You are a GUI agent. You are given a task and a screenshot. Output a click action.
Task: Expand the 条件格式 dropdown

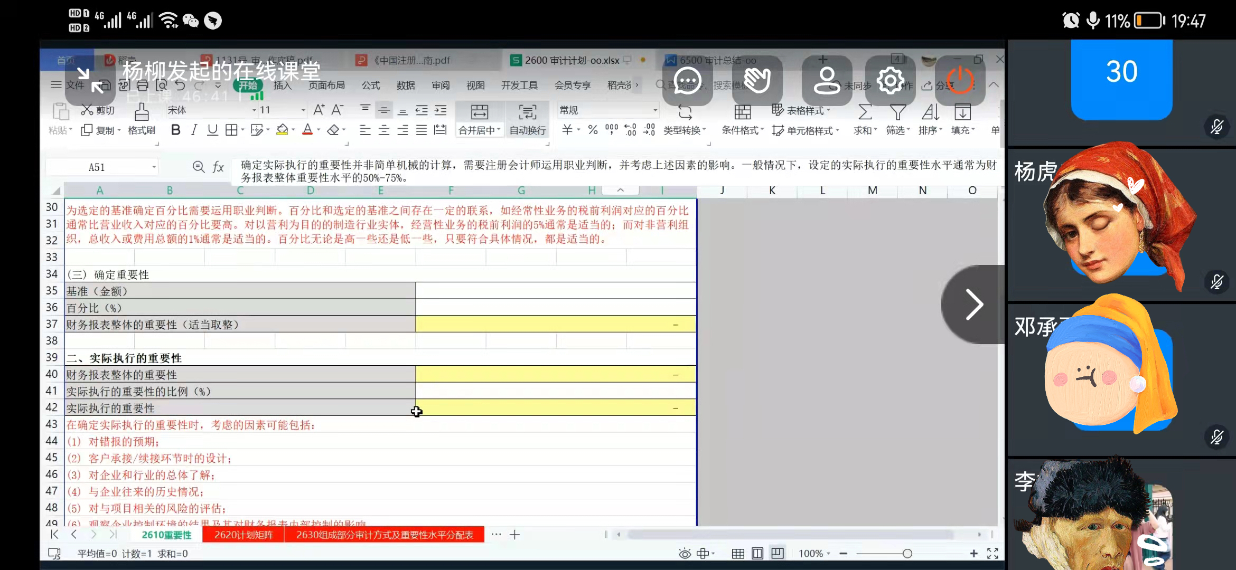[762, 130]
